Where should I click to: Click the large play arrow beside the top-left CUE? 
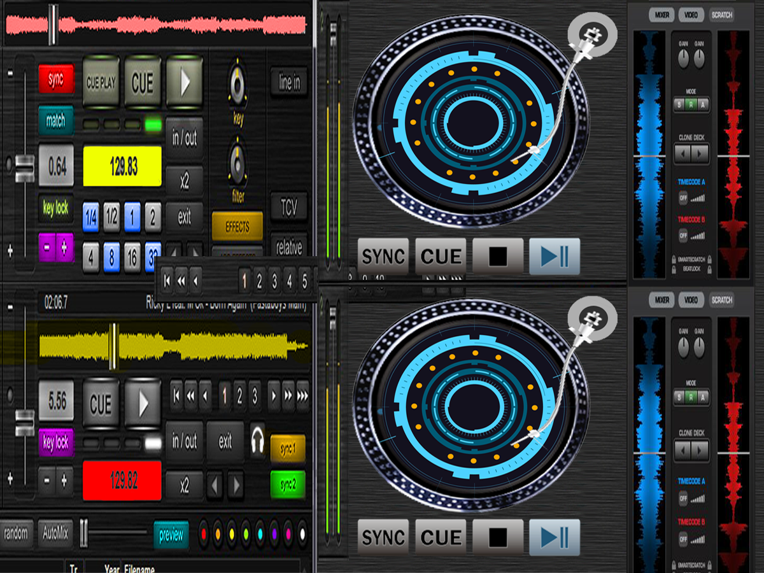coord(185,83)
